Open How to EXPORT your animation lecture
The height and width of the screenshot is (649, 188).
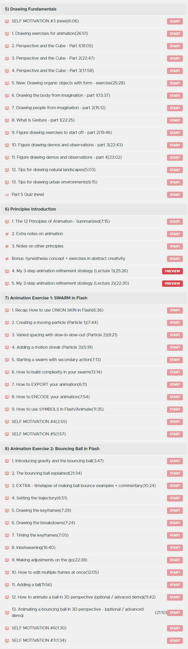click(49, 385)
